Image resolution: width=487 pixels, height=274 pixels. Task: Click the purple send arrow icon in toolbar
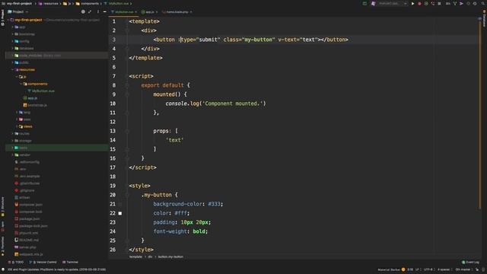tap(462, 4)
